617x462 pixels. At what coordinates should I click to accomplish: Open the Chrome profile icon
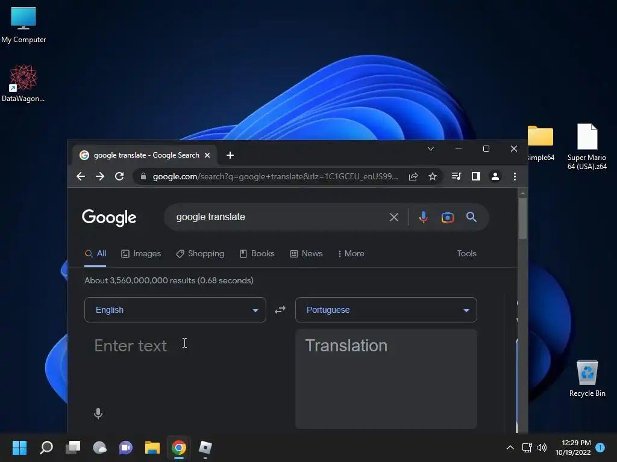[x=495, y=176]
